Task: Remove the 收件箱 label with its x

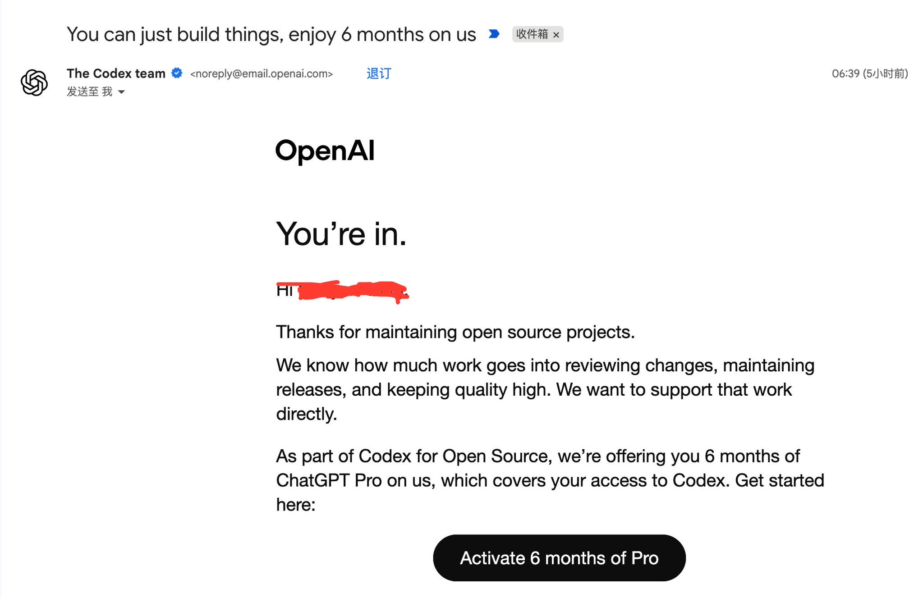Action: pos(556,35)
